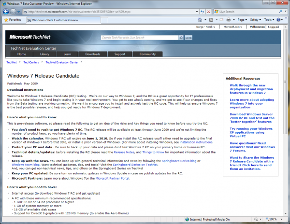
Task: Open the Favorites star button
Action: (13, 20)
